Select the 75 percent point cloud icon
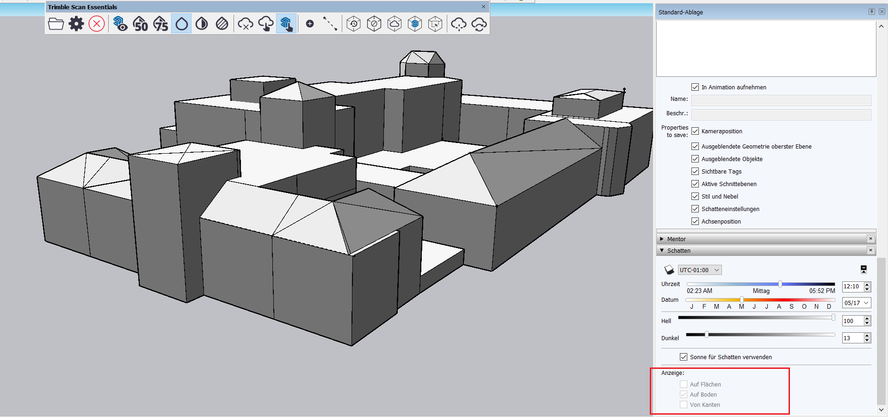The width and height of the screenshot is (888, 417). click(160, 24)
